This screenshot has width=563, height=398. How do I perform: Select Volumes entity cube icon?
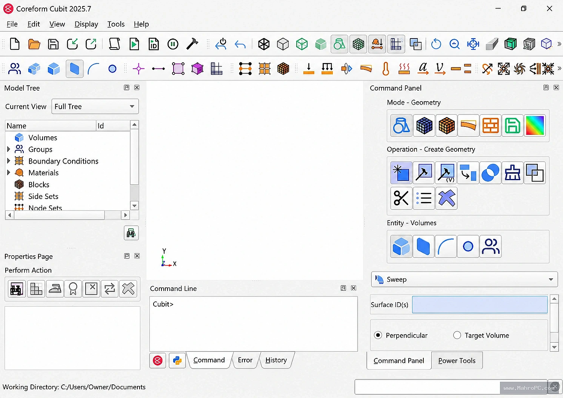coord(401,247)
